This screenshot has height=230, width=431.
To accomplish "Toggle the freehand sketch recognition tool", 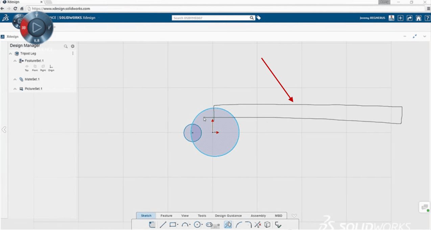I will (x=228, y=225).
